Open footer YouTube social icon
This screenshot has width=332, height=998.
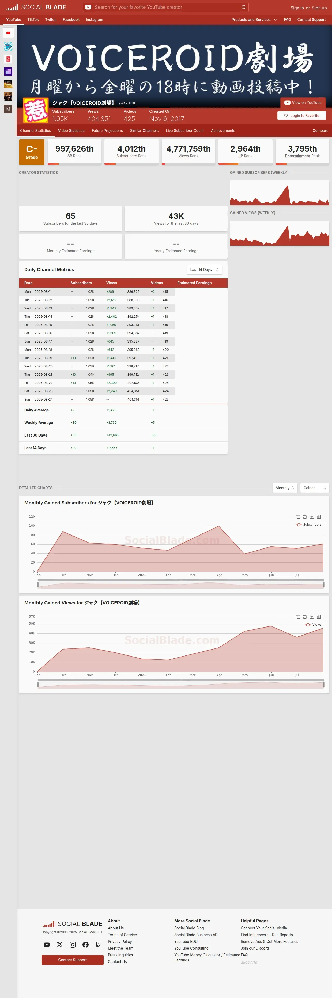coord(47,945)
